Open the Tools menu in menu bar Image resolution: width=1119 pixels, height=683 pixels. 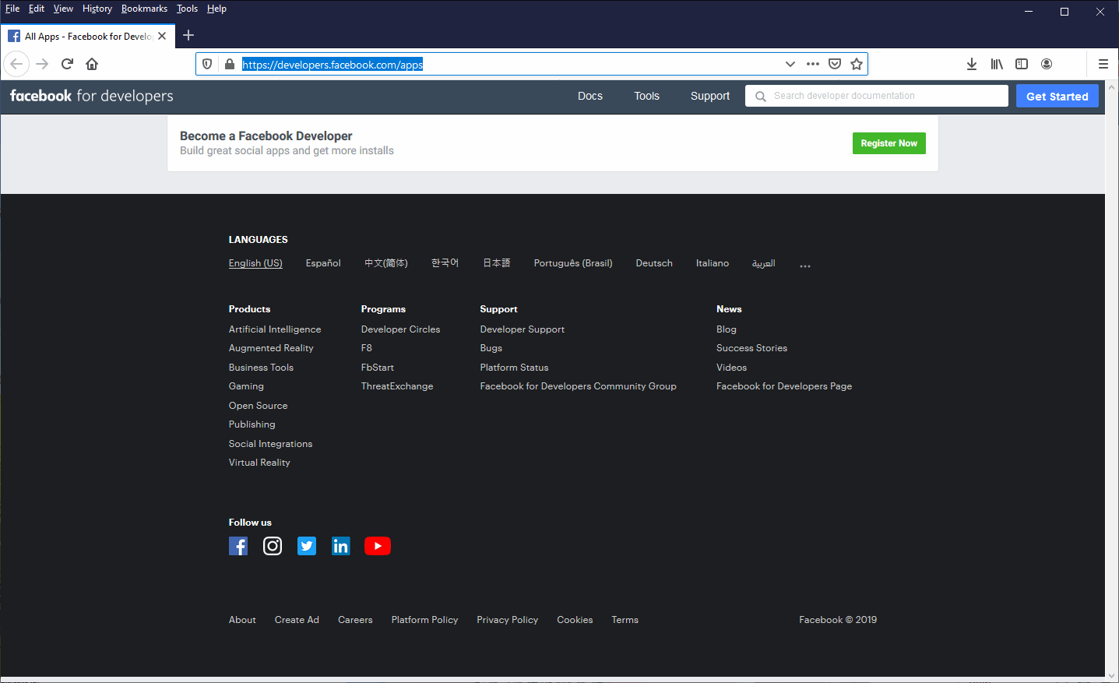coord(187,9)
